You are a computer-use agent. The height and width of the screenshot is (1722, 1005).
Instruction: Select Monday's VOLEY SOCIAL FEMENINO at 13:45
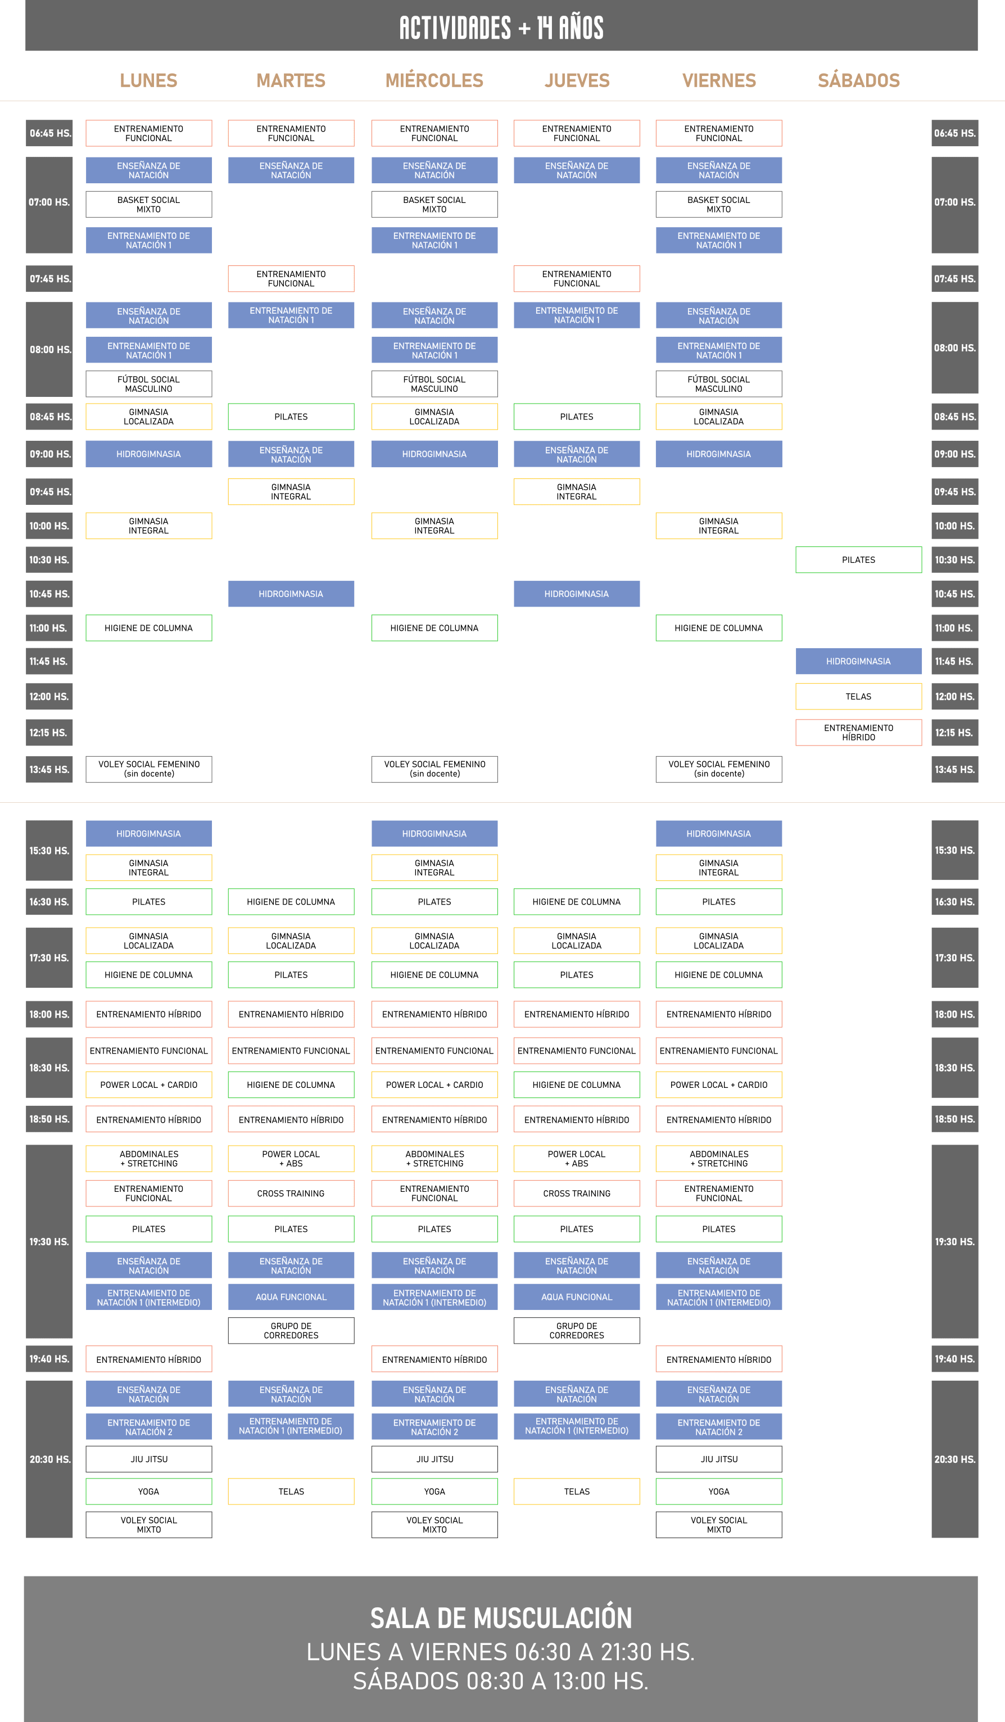point(148,769)
